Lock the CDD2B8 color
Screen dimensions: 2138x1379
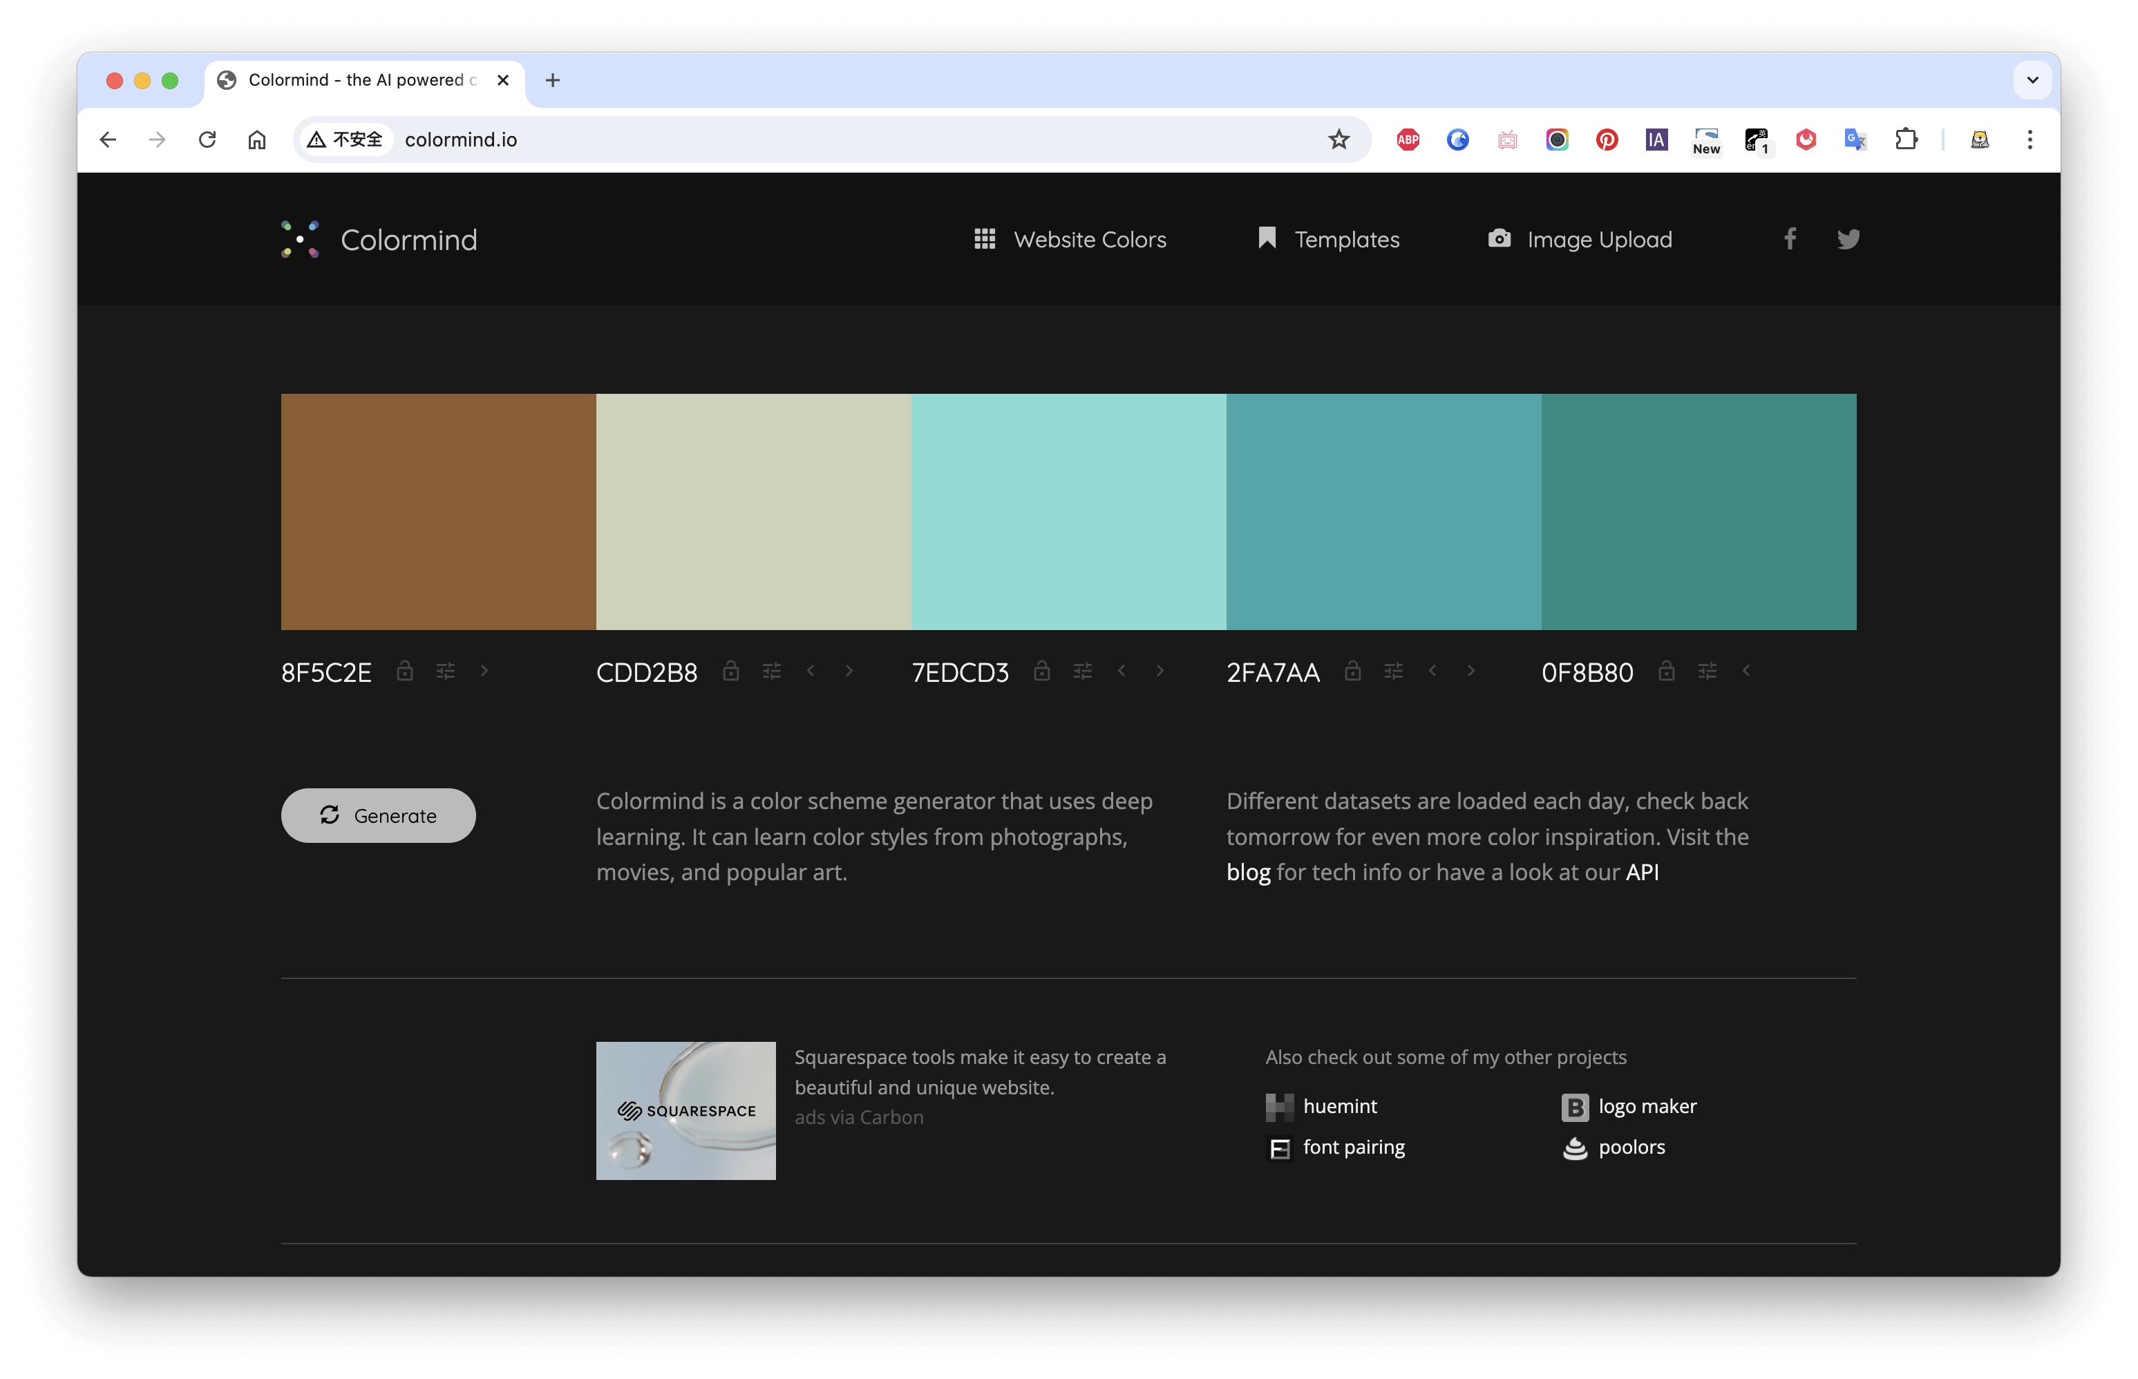point(731,671)
